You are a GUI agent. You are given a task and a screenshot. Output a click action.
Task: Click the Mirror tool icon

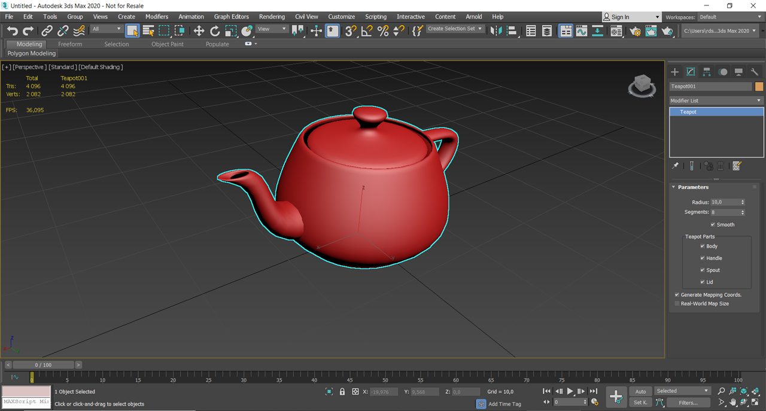(496, 31)
